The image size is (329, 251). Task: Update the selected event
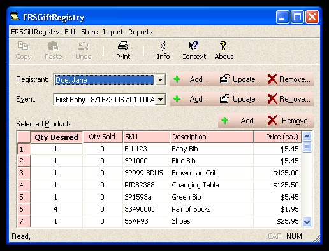[x=240, y=99]
